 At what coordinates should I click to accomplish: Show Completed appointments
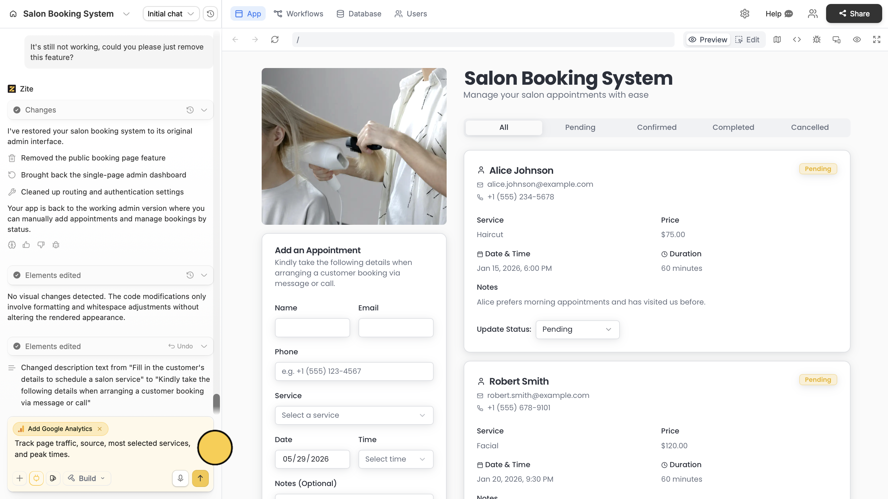tap(733, 127)
